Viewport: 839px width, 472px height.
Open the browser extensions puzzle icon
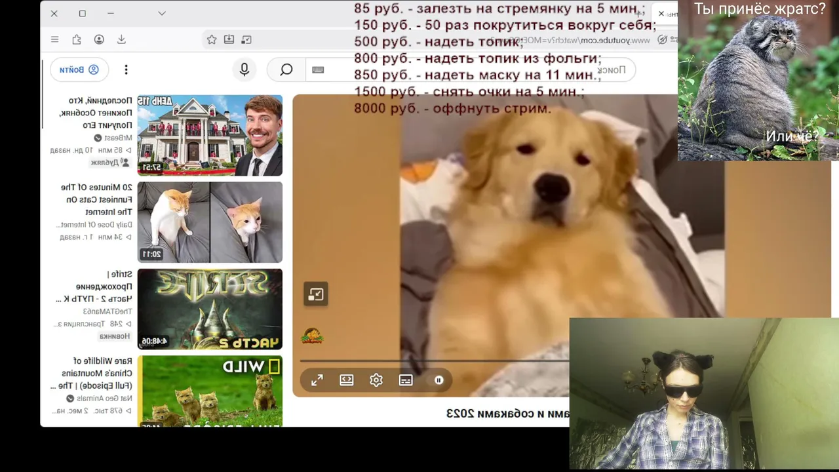point(77,39)
